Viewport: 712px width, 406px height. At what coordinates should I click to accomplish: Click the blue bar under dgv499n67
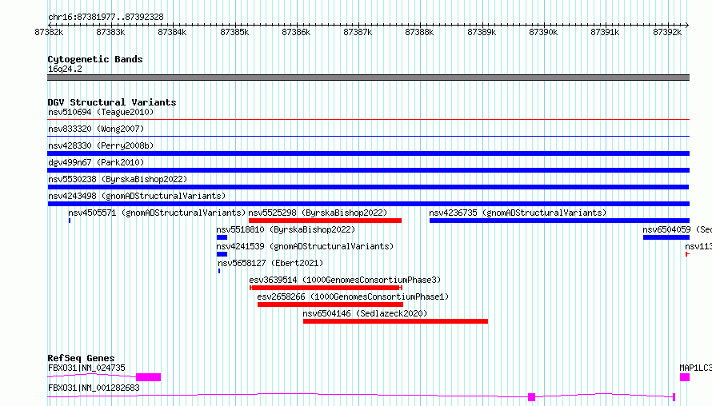368,170
